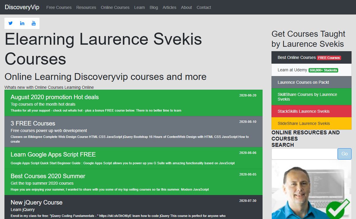Open Learn at Udemy sidebar item
Viewport: 356px width, 219px height.
pyautogui.click(x=311, y=70)
